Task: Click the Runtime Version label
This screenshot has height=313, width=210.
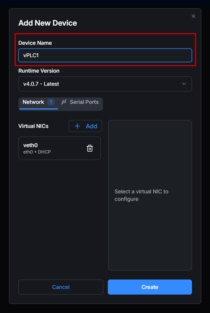Action: 39,71
